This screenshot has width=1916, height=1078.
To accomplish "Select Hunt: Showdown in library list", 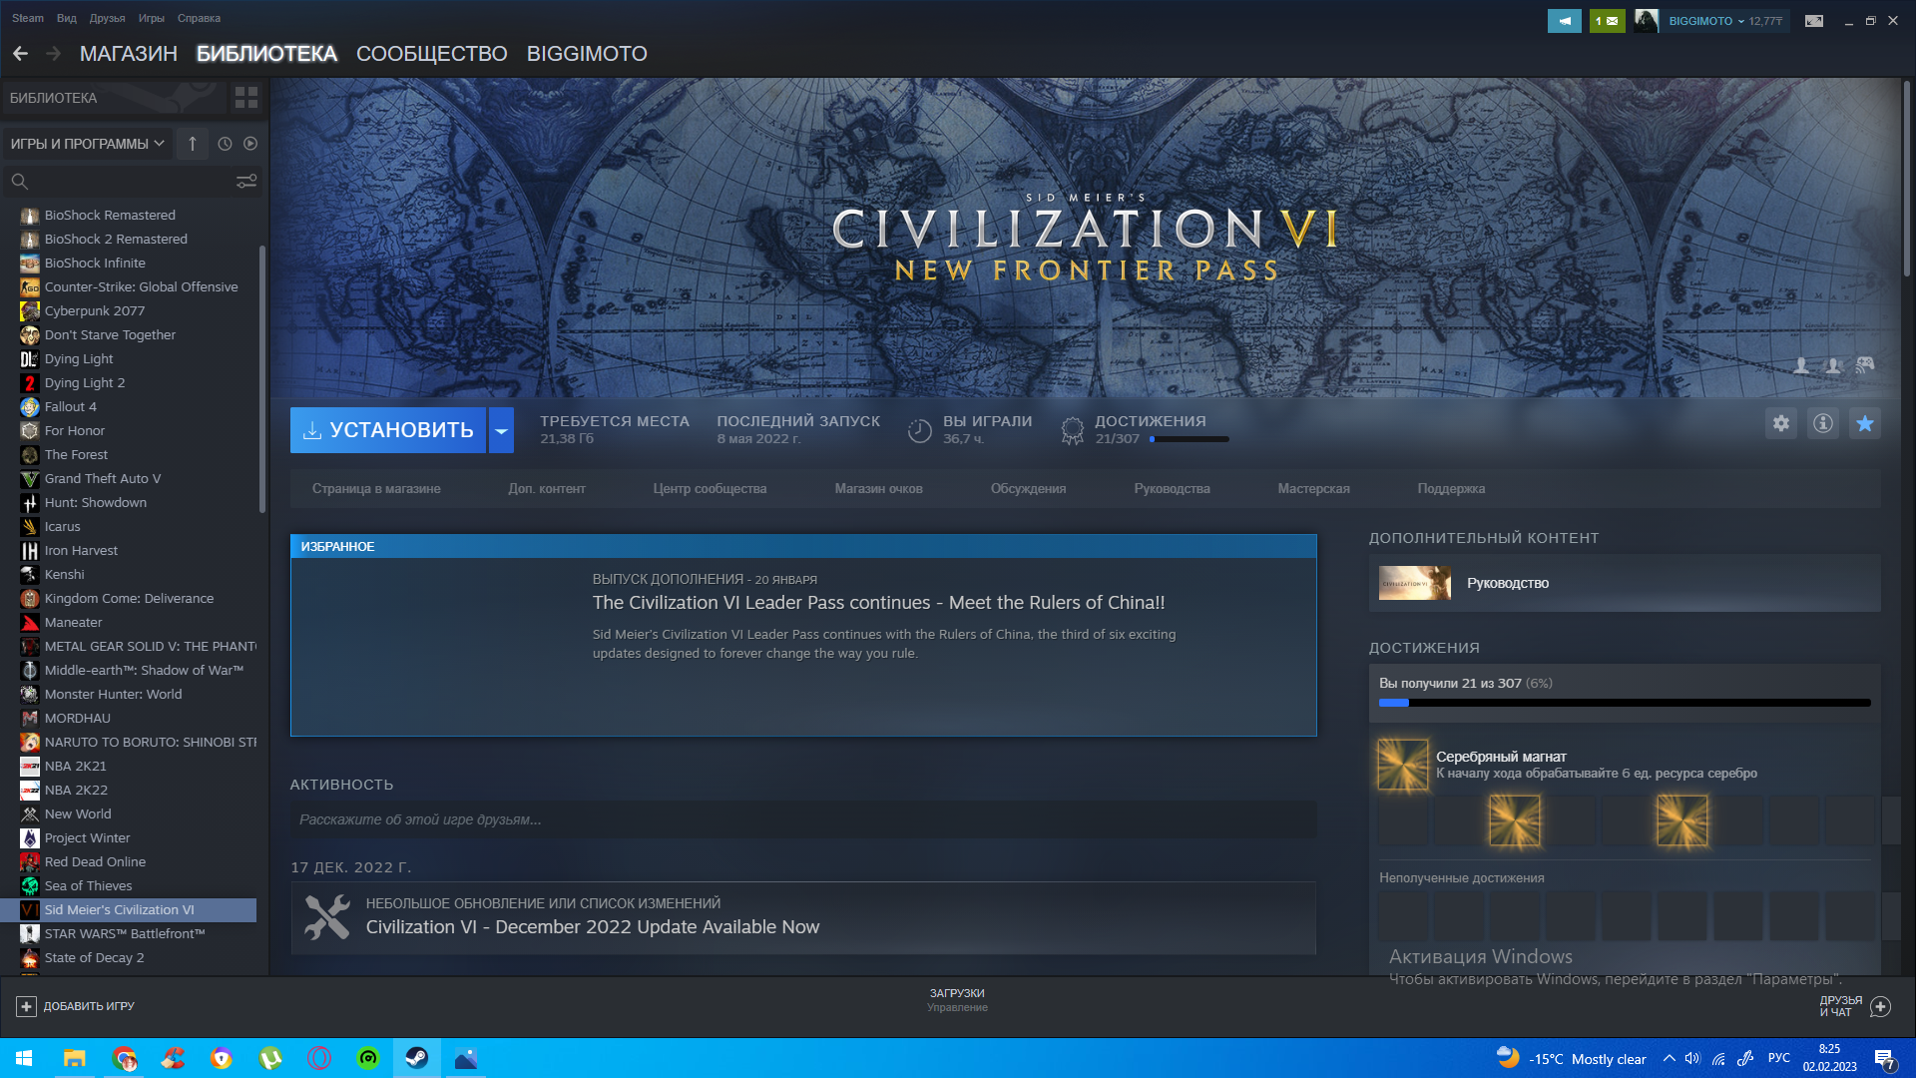I will pos(130,503).
